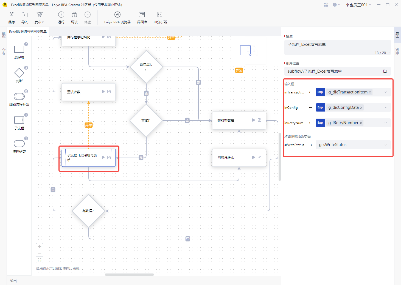Open the g_sWriteStatus output variable dropdown
Viewport: 401px width, 285px height.
386,145
